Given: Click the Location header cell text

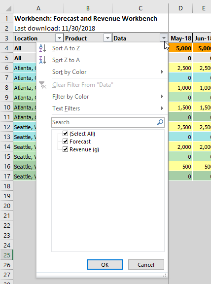Looking at the screenshot, I should (x=26, y=38).
